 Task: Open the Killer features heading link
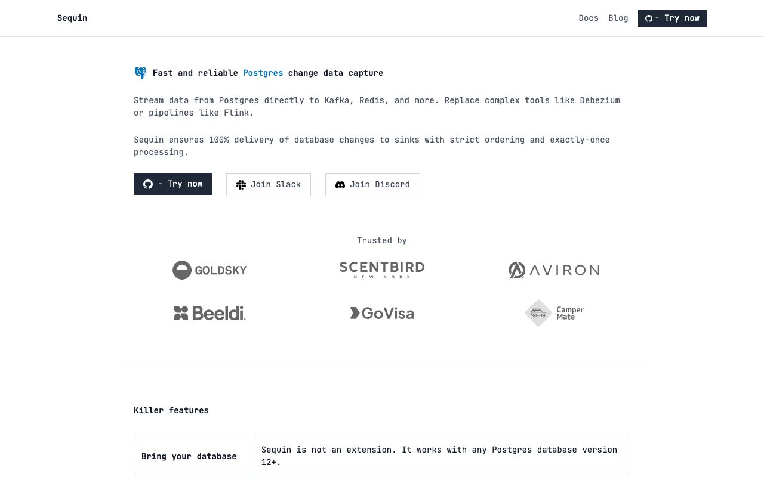coord(171,410)
